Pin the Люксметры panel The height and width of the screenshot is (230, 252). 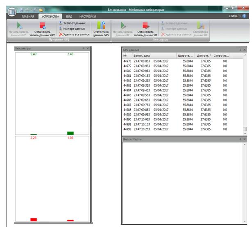coord(83,48)
